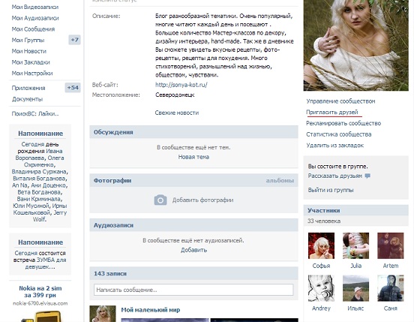Open Вани Криминала birthday link
The height and width of the screenshot is (322, 414).
[40, 199]
